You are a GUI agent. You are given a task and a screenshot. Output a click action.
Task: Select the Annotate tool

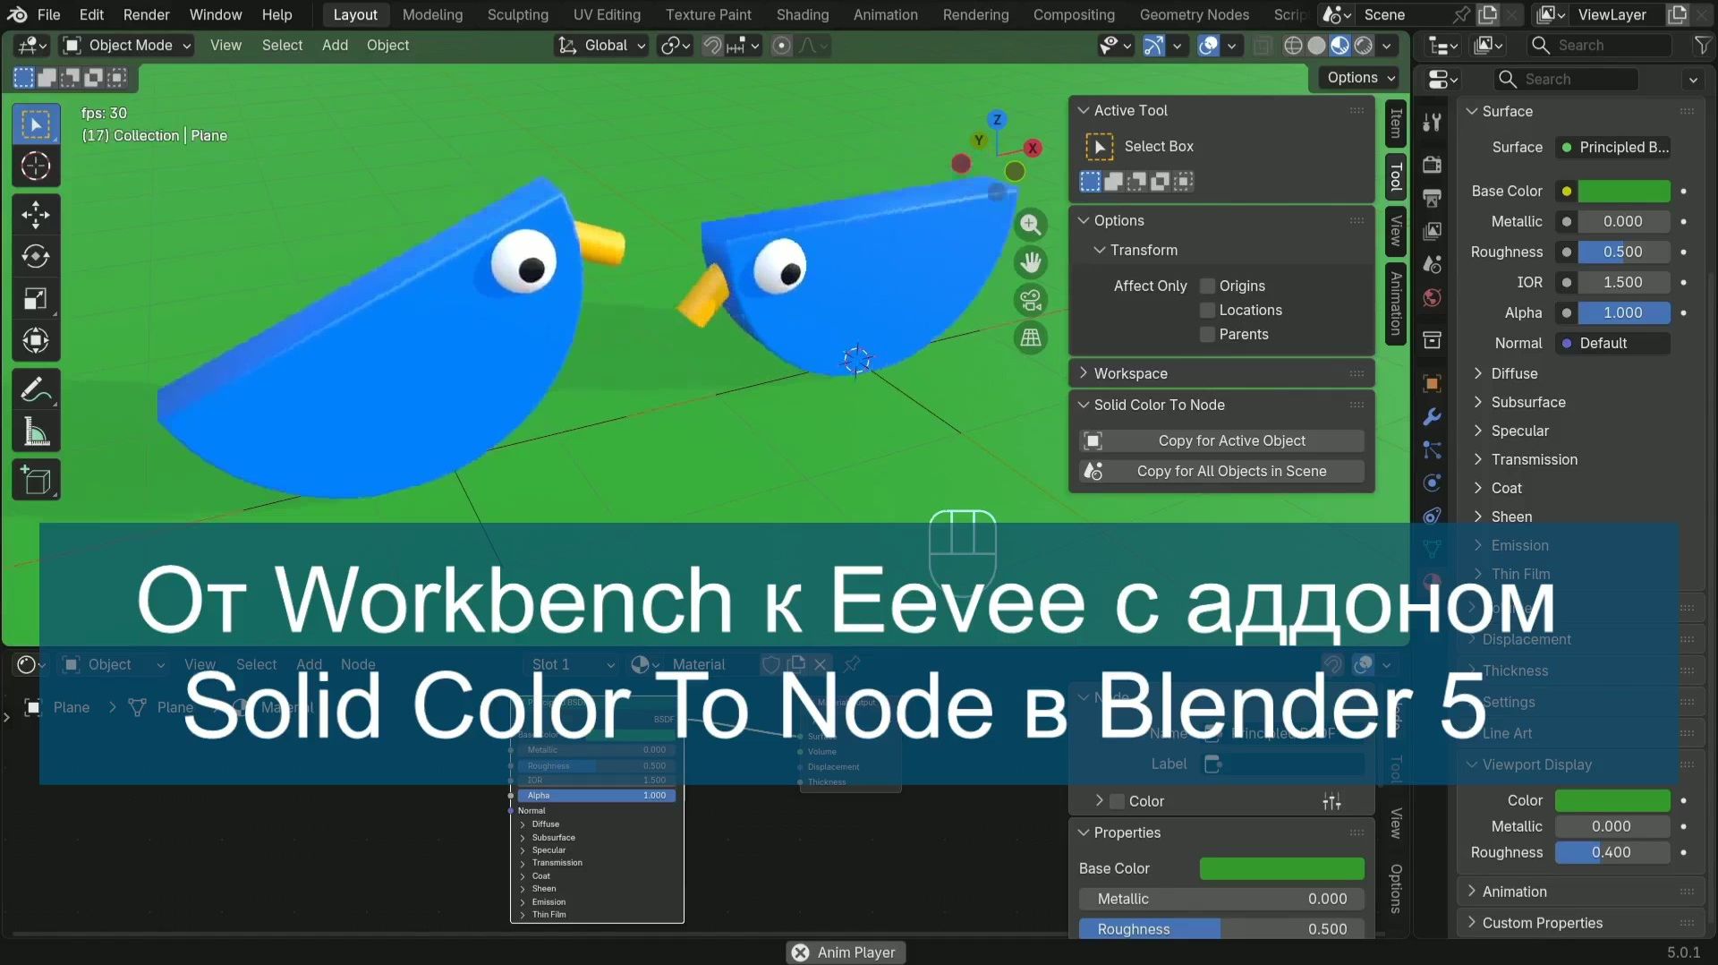click(x=36, y=389)
